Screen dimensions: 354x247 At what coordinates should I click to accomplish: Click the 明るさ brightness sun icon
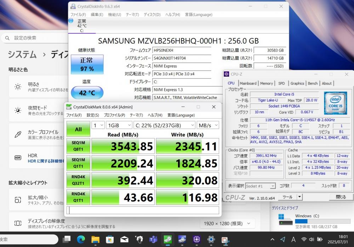tap(18, 87)
